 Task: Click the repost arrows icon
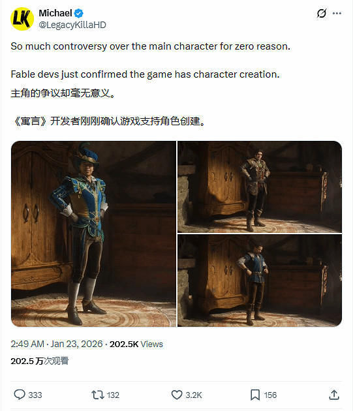pyautogui.click(x=98, y=395)
